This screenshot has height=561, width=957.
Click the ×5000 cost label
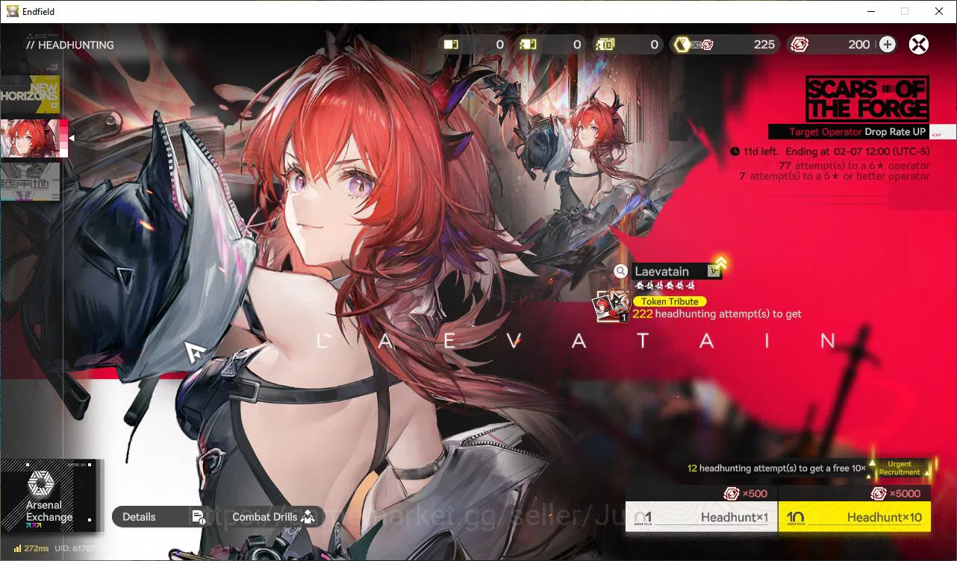coord(896,493)
